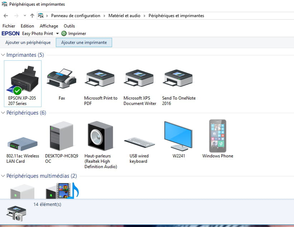Screen dimensions: 294x227
Task: Collapse the Périphériques (6) group
Action: tap(3, 113)
